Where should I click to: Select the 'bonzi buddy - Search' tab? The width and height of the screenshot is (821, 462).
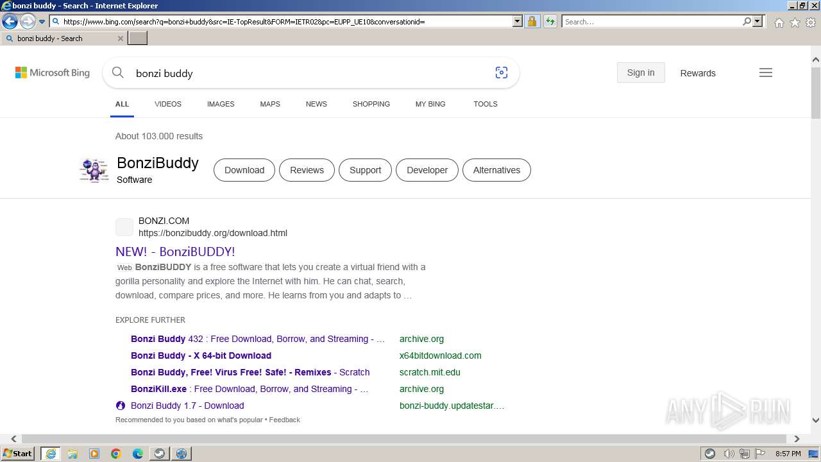[x=63, y=38]
